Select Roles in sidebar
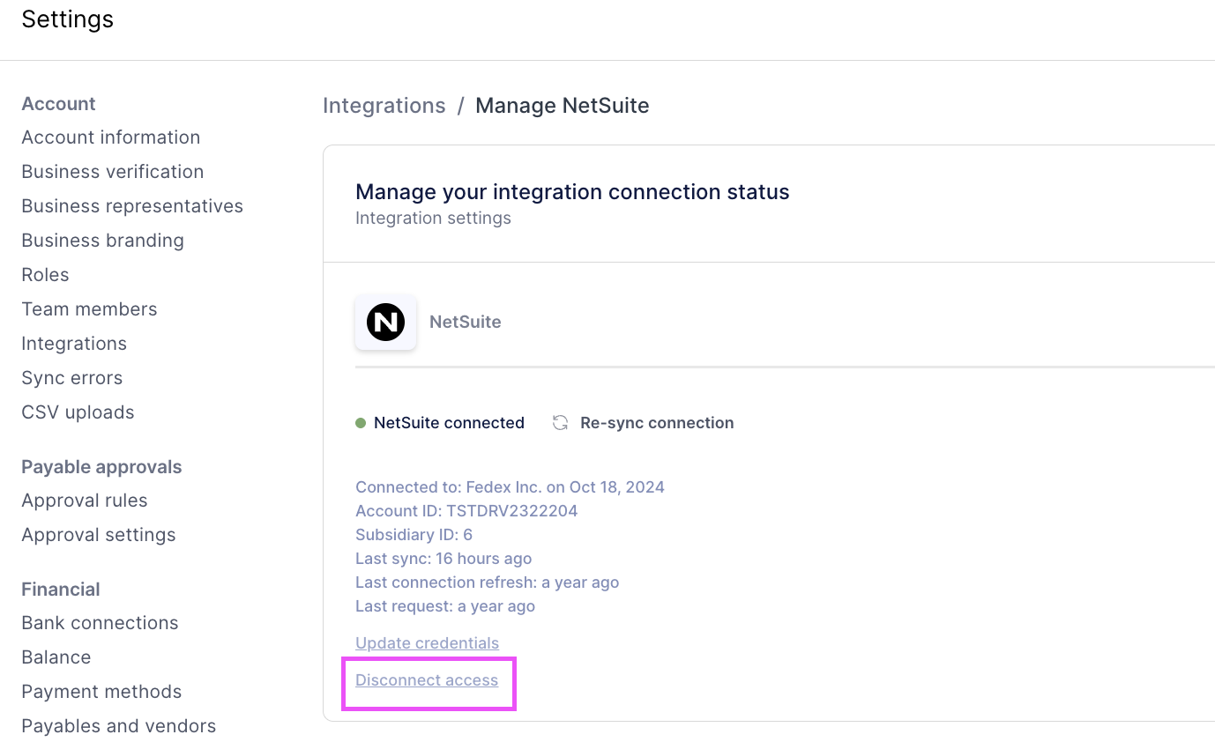The height and width of the screenshot is (742, 1215). click(45, 275)
